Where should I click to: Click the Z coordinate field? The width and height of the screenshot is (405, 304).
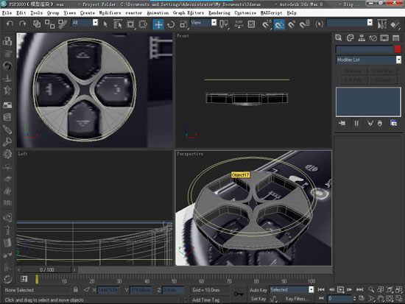click(x=173, y=290)
